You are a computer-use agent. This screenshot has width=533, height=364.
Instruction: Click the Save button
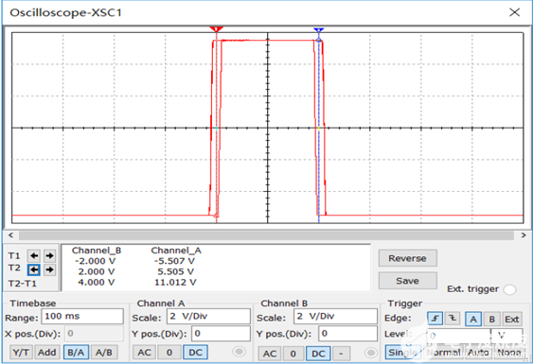pyautogui.click(x=408, y=281)
